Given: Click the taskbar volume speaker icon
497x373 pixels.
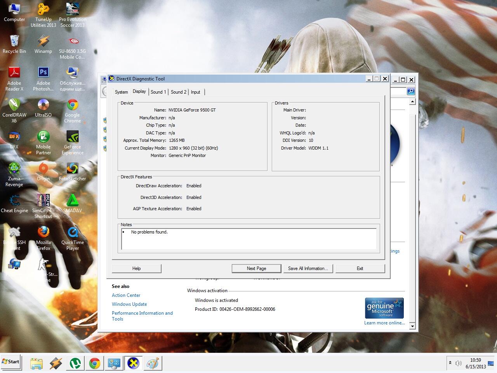Looking at the screenshot, I should point(458,363).
